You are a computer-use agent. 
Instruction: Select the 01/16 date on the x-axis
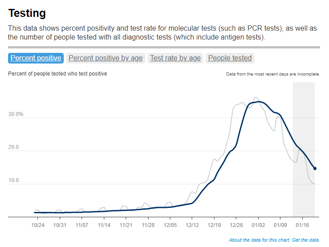tap(302, 225)
